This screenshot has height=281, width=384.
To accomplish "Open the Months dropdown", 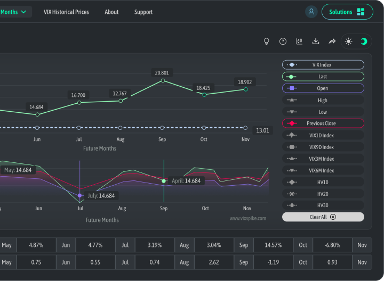I will (15, 12).
